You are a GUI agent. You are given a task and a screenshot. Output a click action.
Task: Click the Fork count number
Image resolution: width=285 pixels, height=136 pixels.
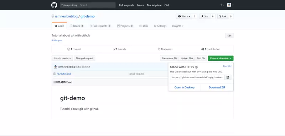point(230,16)
